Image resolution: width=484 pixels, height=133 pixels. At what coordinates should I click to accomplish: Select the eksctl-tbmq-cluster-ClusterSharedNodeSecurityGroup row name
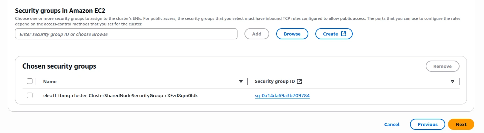click(120, 95)
